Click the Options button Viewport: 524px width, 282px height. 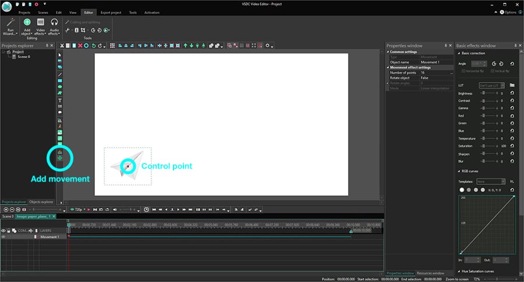point(508,12)
